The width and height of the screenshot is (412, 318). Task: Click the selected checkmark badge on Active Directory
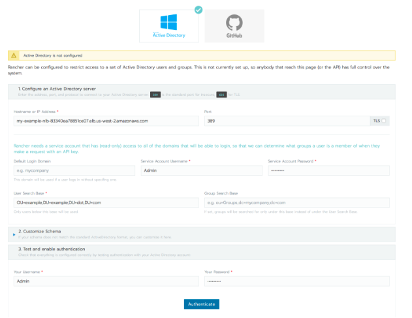pyautogui.click(x=198, y=10)
